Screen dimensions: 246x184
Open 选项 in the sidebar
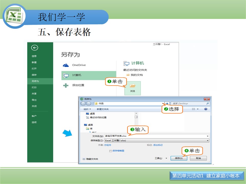click(34, 122)
